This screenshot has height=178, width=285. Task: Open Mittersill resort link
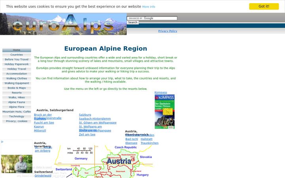[x=40, y=131]
